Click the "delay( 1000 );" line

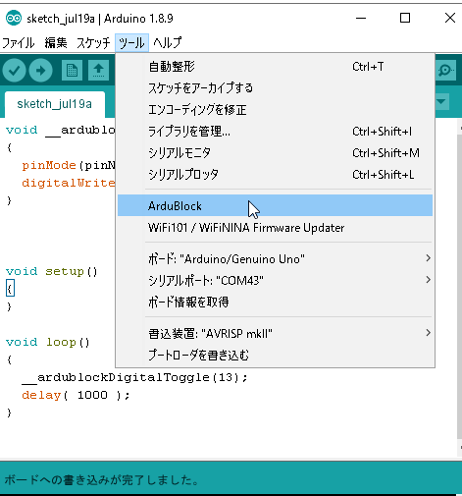click(76, 395)
